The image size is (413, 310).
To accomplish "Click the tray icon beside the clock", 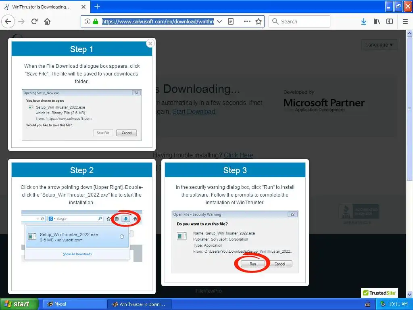I will [383, 304].
